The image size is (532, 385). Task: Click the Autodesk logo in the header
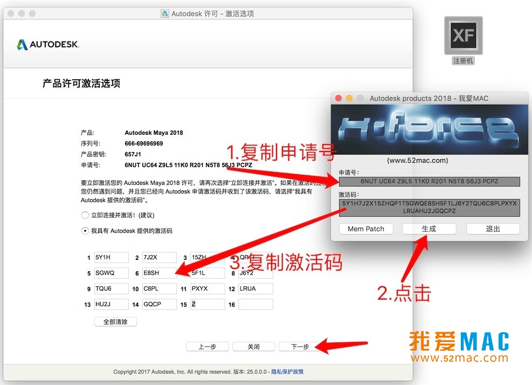coord(48,44)
